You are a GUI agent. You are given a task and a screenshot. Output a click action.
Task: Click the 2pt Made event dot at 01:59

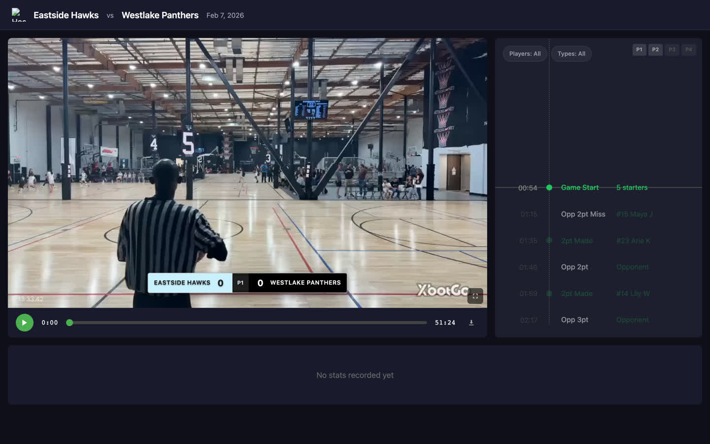549,293
